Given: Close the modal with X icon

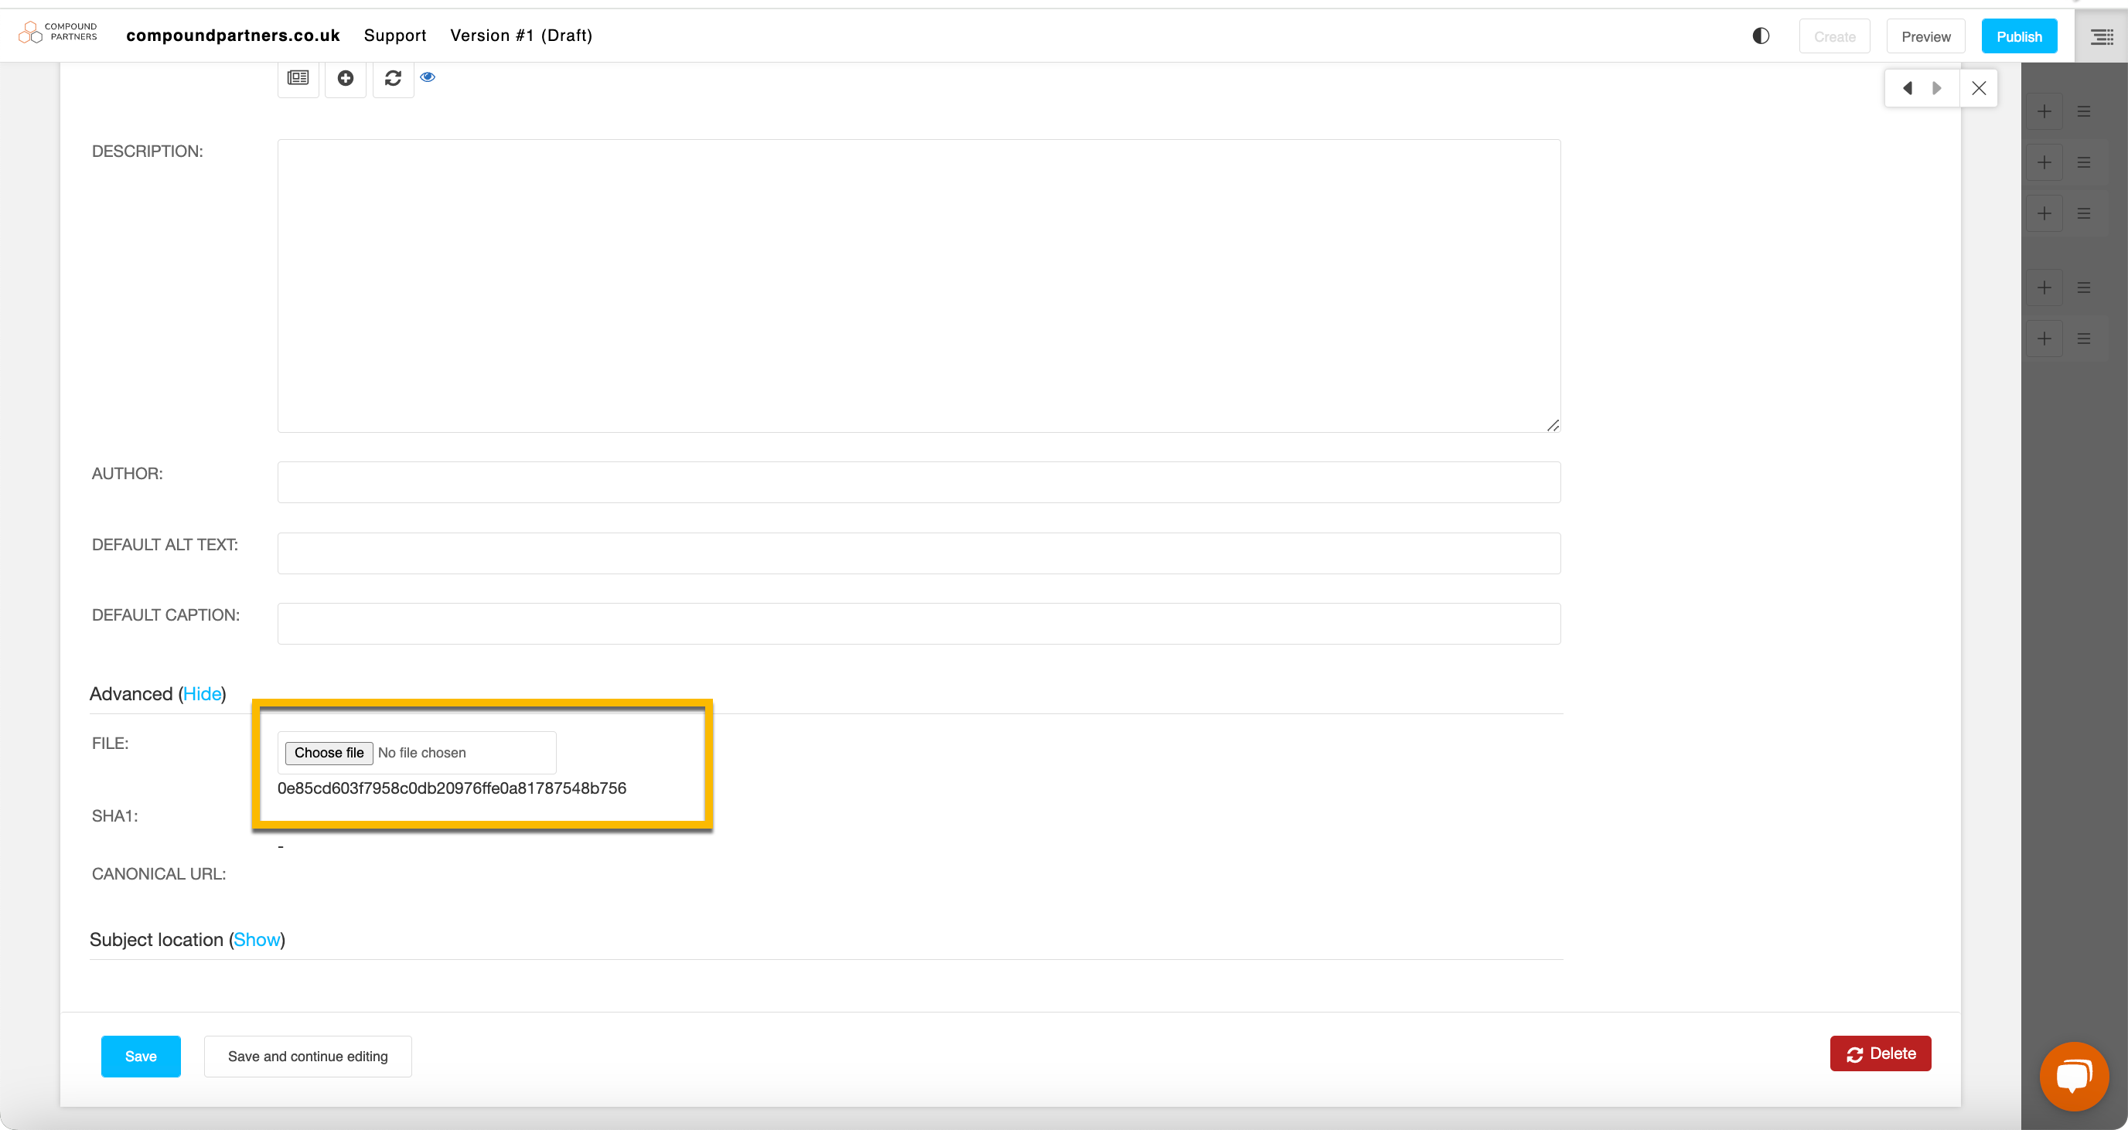Looking at the screenshot, I should tap(1979, 88).
